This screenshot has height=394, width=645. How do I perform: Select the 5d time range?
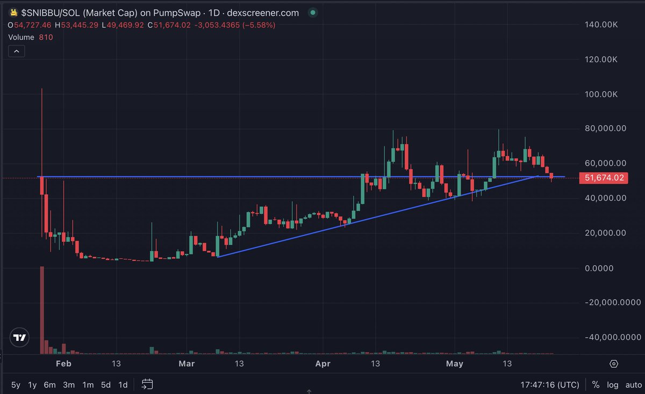pyautogui.click(x=106, y=384)
